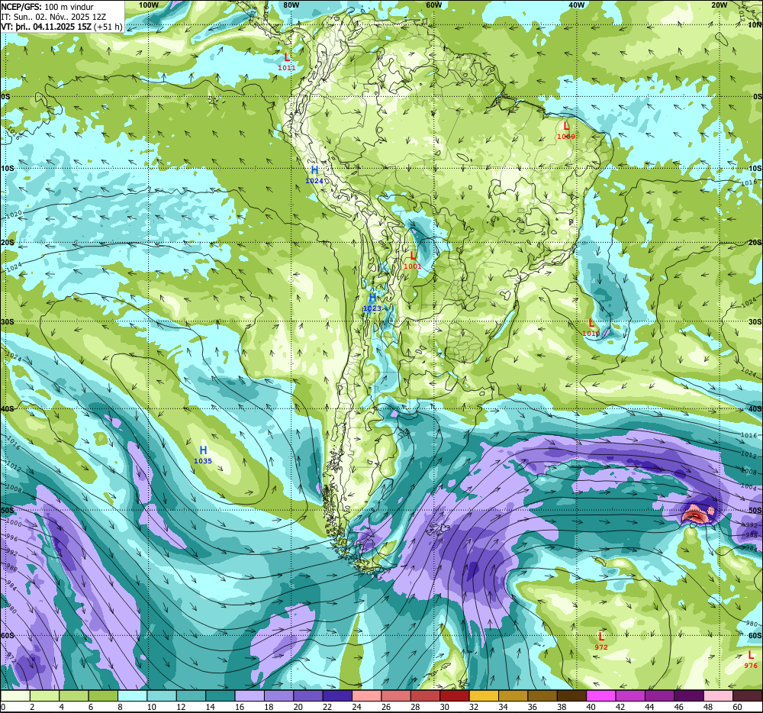This screenshot has height=713, width=763.
Task: Click the light pink 48–60 legend swatch
Action: tap(718, 695)
